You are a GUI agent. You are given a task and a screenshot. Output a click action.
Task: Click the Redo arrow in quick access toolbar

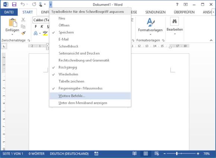tap(34, 4)
